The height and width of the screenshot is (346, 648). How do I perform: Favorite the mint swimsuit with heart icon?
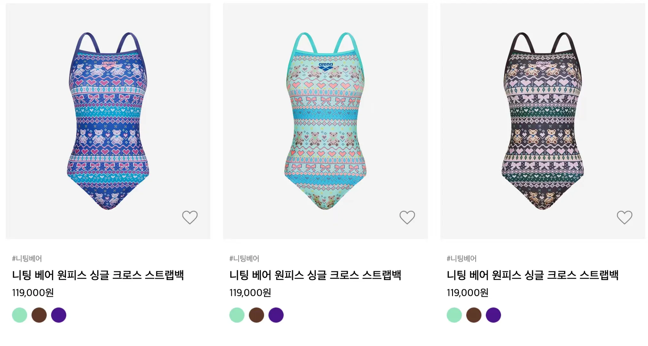click(x=407, y=218)
